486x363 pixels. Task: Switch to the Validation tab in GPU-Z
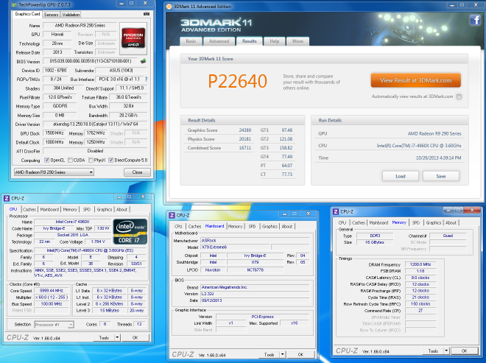(71, 15)
